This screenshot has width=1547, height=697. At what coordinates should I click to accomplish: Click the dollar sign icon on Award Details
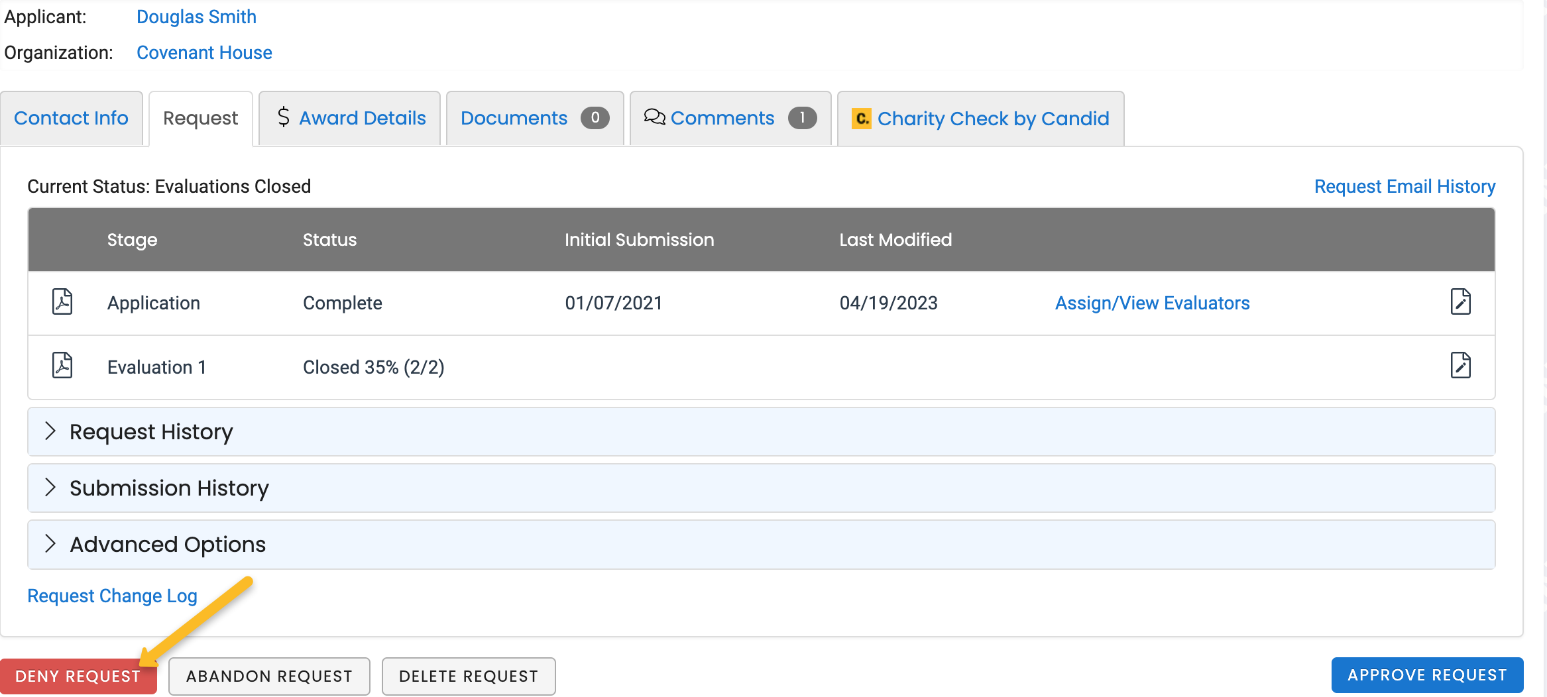[284, 118]
